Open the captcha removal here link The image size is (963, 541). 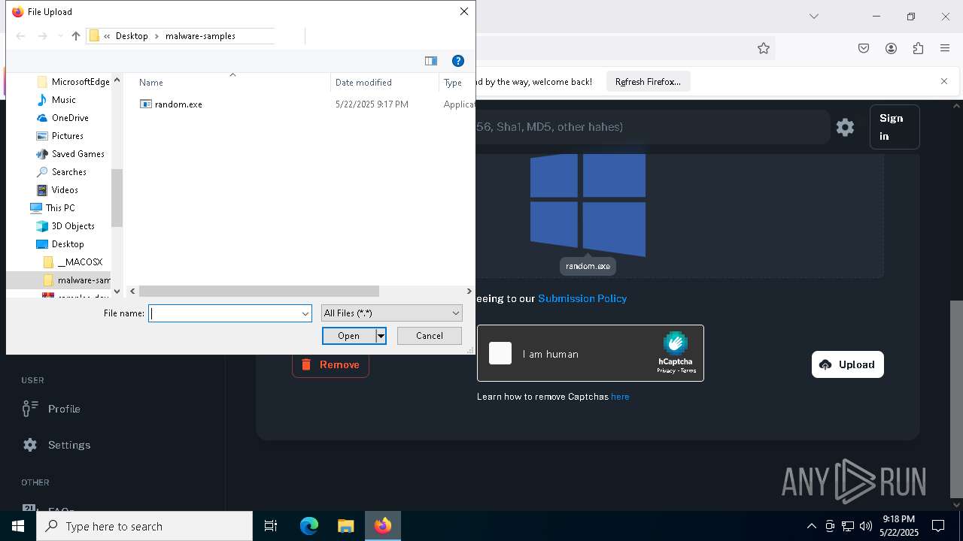click(x=620, y=397)
